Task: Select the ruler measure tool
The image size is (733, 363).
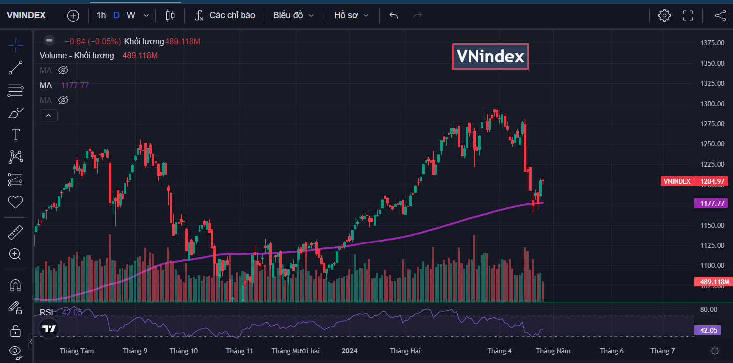Action: [16, 232]
